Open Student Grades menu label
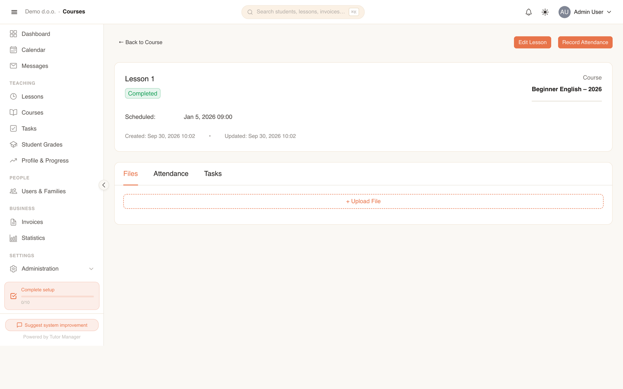 [x=42, y=144]
